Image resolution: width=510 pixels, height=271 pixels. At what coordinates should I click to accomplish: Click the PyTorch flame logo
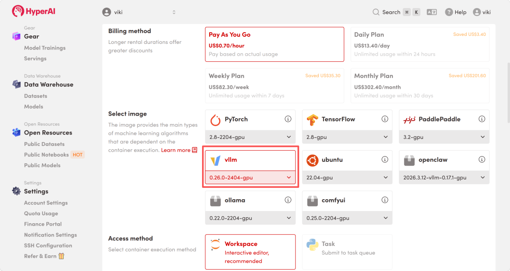click(215, 120)
